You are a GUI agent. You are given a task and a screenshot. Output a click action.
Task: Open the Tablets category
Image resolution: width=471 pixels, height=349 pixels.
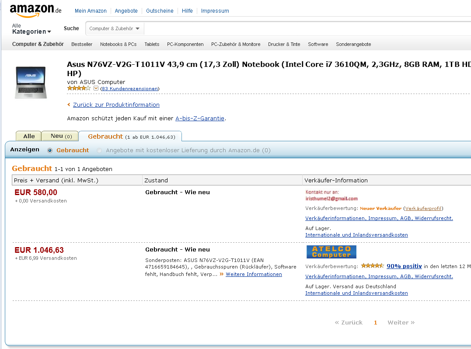click(152, 44)
